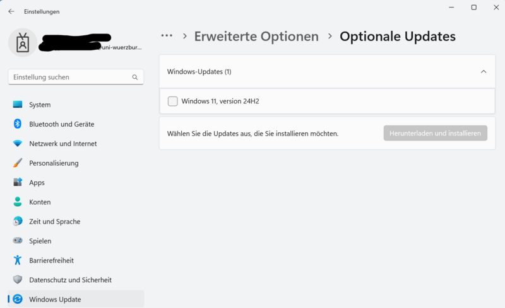This screenshot has height=308, width=505.
Task: Collapse the Windows-Updates section chevron
Action: [x=484, y=72]
